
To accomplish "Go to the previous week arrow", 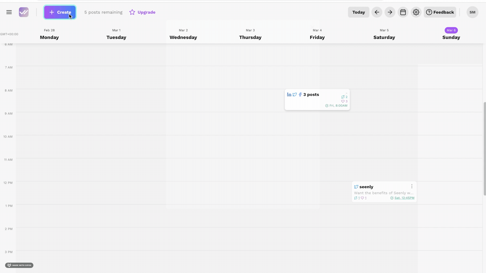I will tap(377, 12).
